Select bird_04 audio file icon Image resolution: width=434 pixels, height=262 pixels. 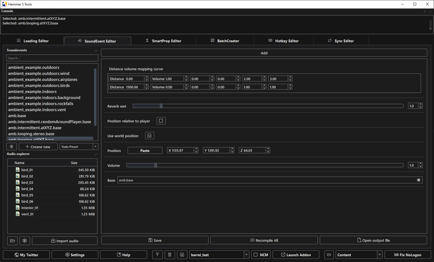coord(18,188)
